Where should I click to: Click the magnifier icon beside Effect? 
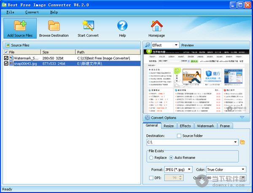pyautogui.click(x=148, y=45)
